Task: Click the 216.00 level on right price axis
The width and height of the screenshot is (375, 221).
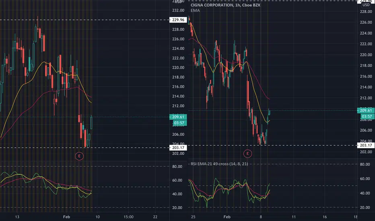Action: tap(366, 76)
